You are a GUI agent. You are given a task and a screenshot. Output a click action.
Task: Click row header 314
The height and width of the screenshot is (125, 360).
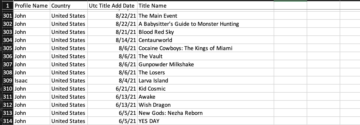coord(8,121)
